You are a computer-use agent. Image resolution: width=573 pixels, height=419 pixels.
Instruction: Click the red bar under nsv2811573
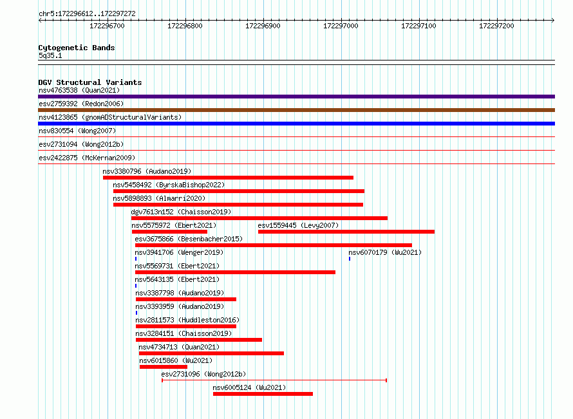186,326
